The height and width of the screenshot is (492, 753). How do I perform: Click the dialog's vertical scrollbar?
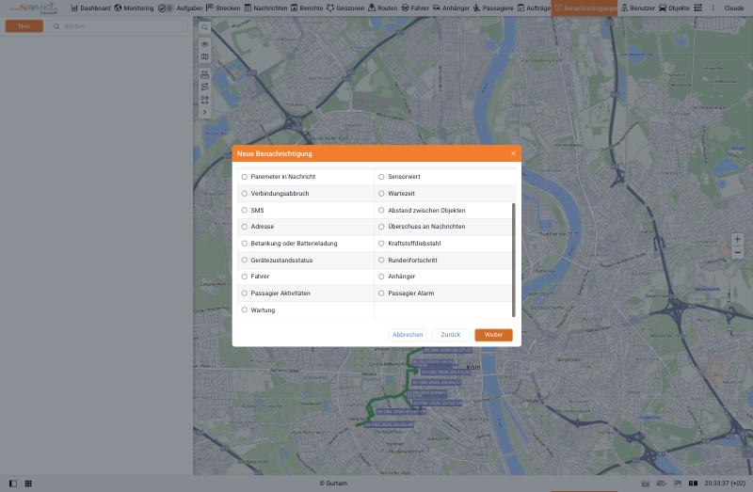point(513,260)
